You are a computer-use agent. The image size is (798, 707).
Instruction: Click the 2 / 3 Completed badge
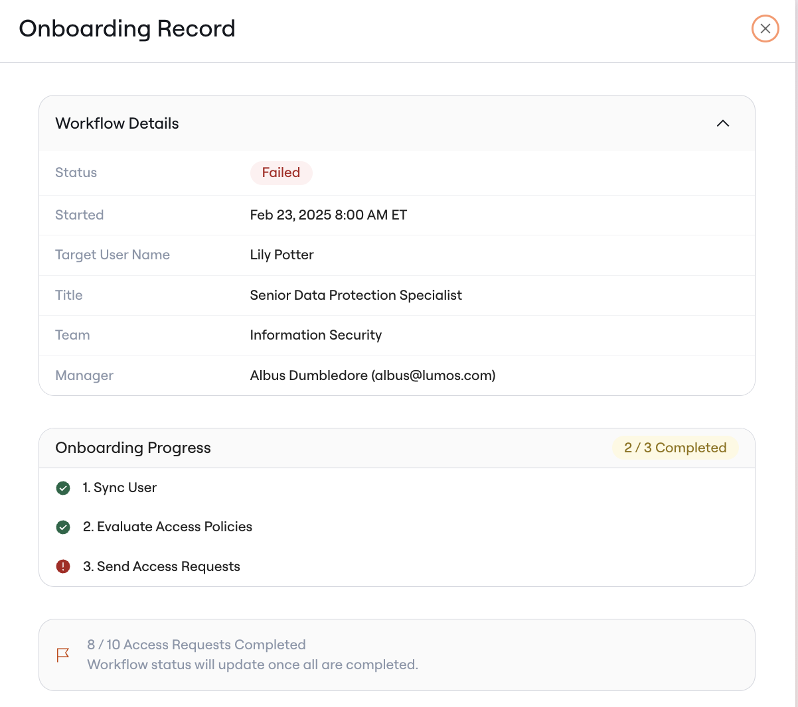(675, 448)
